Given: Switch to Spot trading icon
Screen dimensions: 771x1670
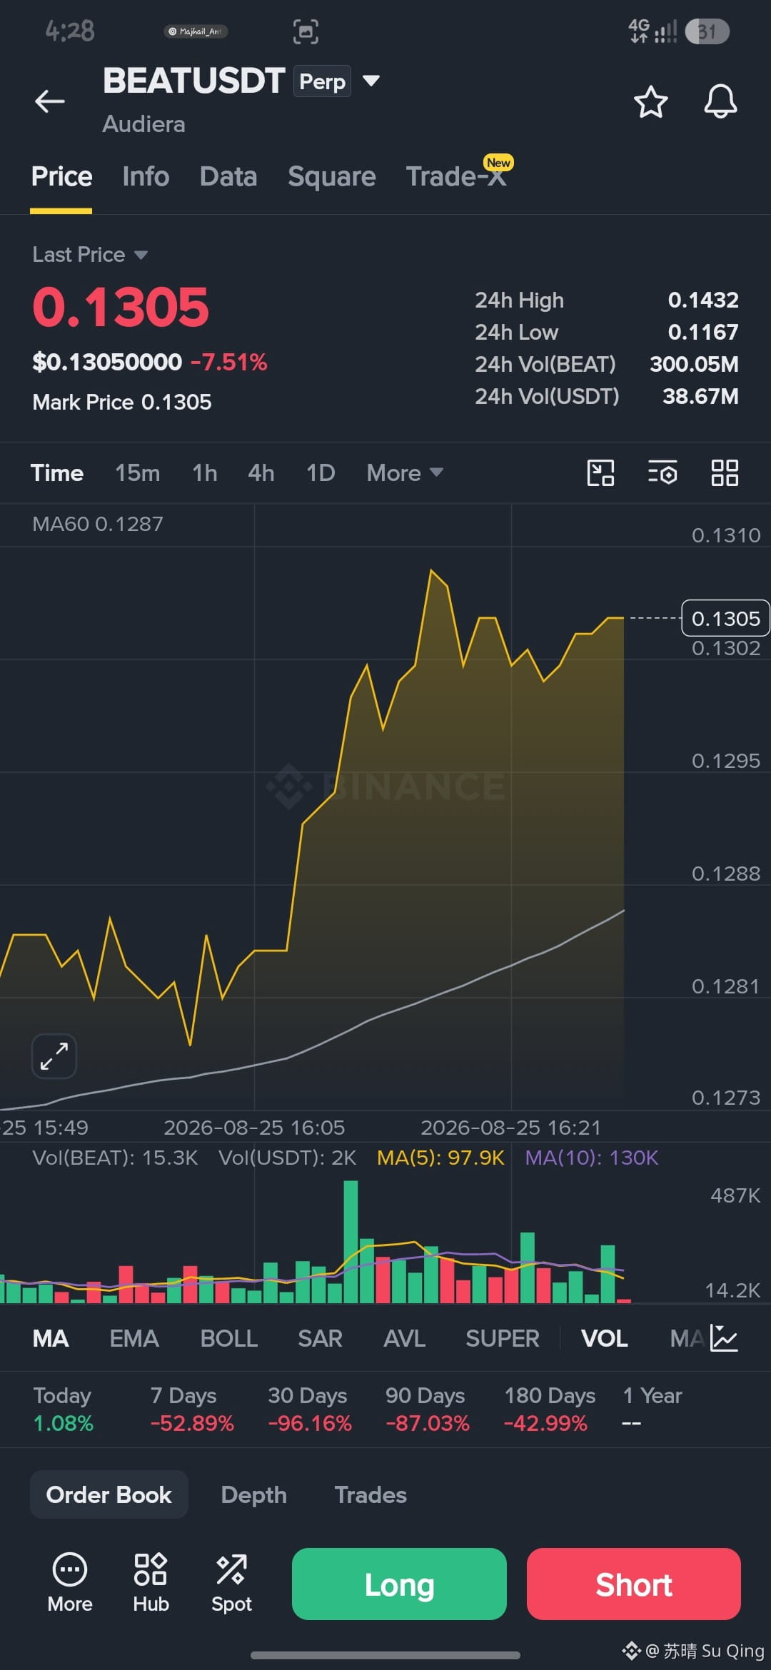Looking at the screenshot, I should 231,1582.
